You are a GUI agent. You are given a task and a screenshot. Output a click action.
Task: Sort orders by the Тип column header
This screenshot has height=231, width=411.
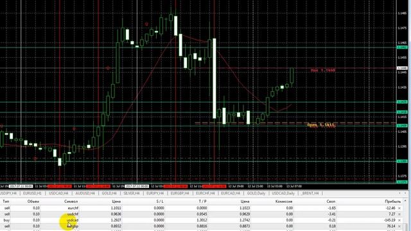click(x=6, y=201)
